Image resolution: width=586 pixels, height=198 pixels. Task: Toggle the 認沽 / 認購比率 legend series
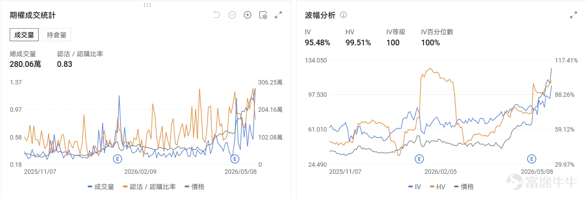(x=149, y=187)
